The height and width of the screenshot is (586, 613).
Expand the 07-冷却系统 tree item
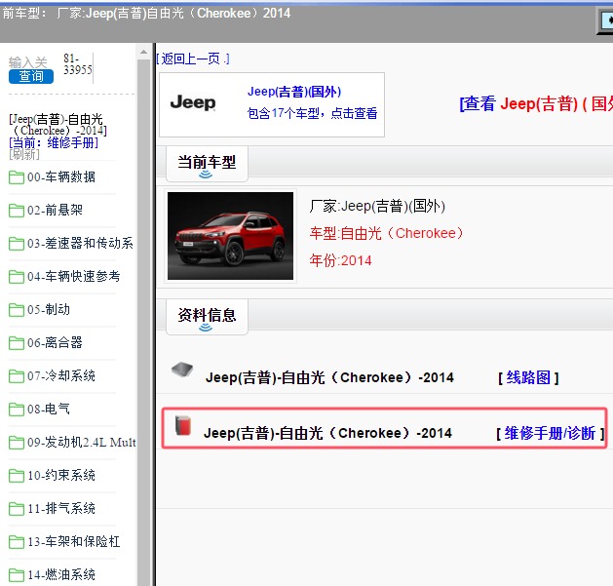tap(61, 376)
